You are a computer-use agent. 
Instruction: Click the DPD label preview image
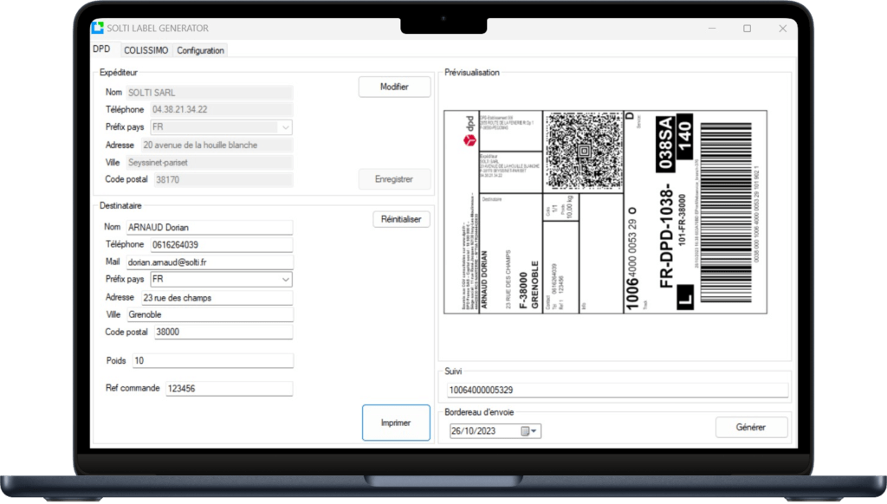[605, 211]
